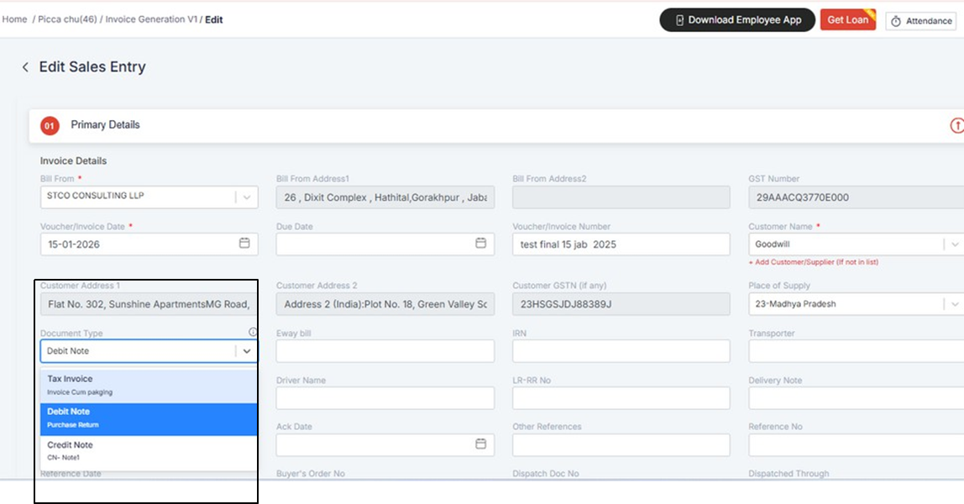Open the Ack Date calendar icon
Screen dimensions: 964x504
coord(480,444)
